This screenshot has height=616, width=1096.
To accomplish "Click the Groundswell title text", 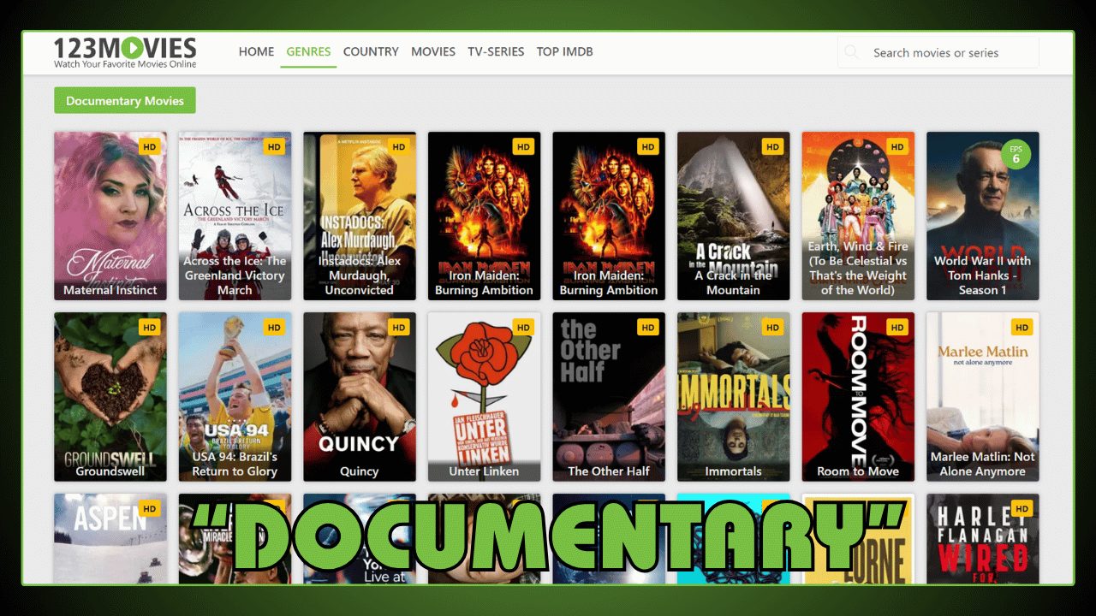I will click(110, 471).
